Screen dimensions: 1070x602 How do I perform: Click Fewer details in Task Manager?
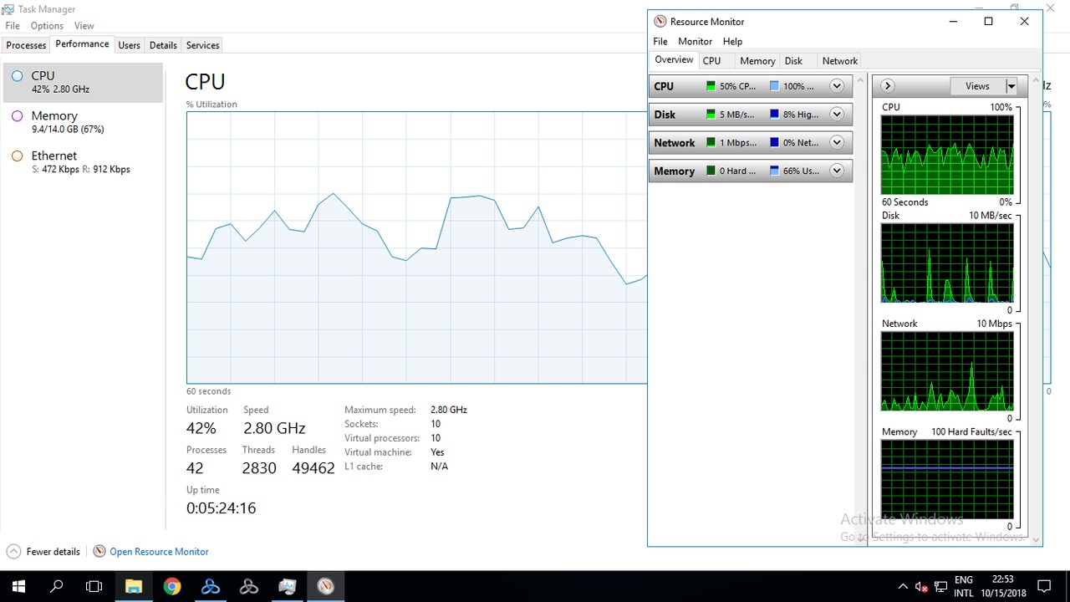click(53, 552)
